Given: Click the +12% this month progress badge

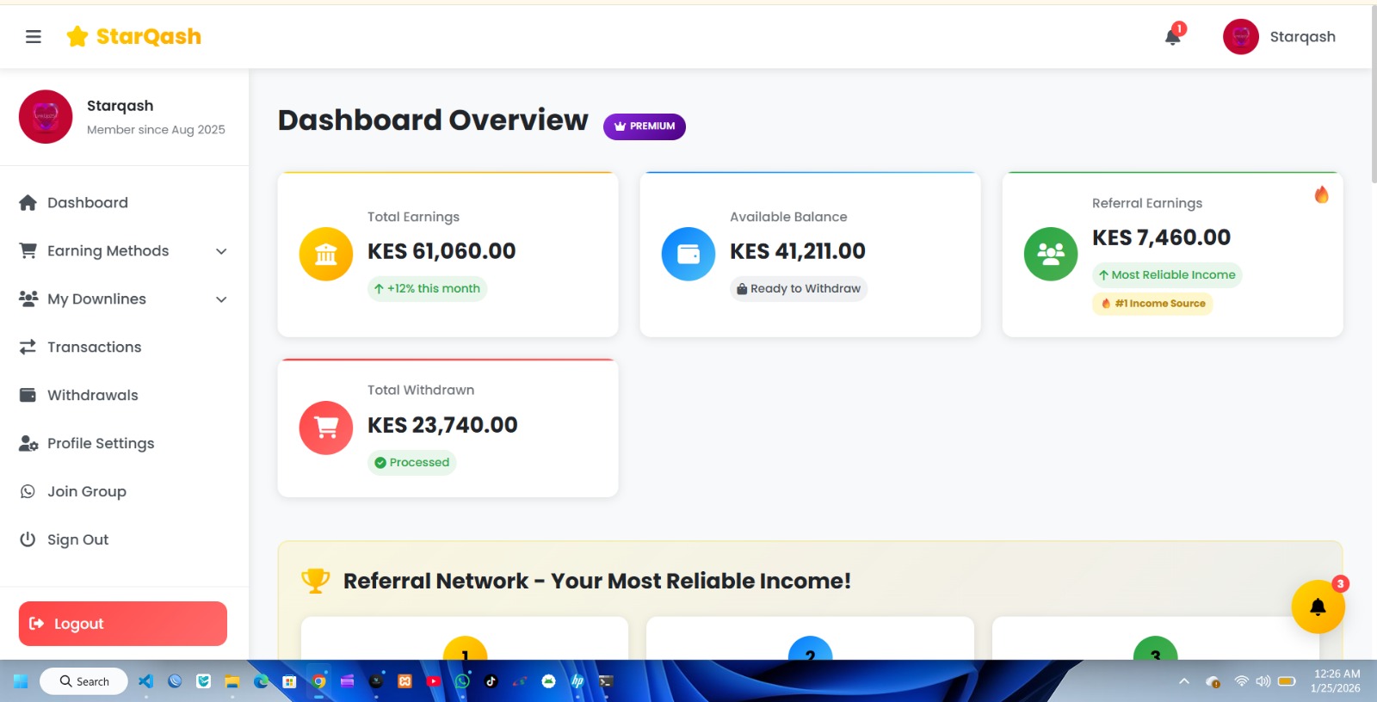Looking at the screenshot, I should (428, 288).
